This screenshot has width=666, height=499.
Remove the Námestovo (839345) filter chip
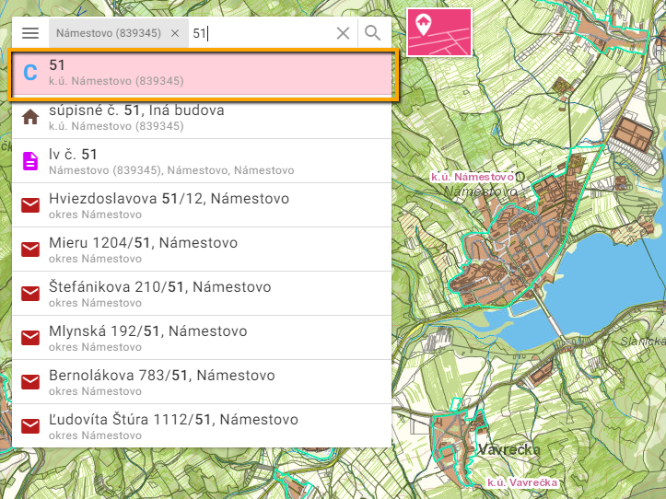point(175,33)
